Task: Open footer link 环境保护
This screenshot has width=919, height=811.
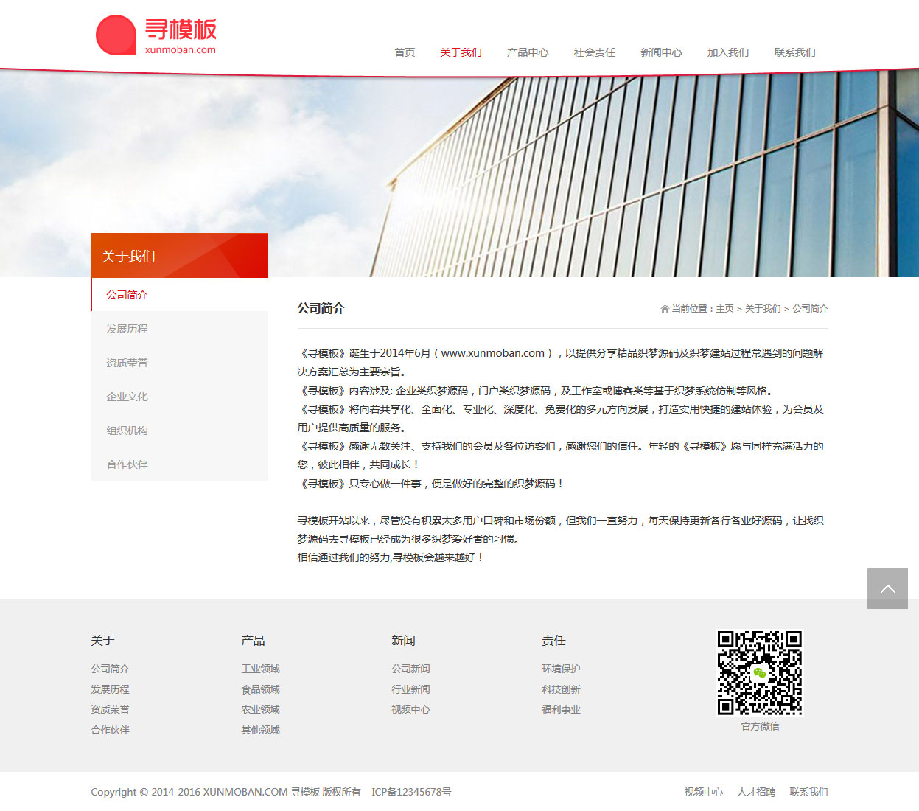Action: click(561, 669)
